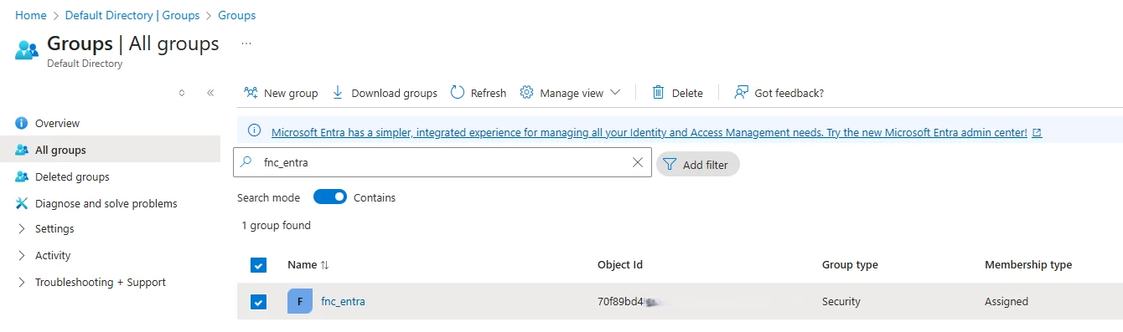
Task: Click the Overview info icon in sidebar
Action: 22,123
